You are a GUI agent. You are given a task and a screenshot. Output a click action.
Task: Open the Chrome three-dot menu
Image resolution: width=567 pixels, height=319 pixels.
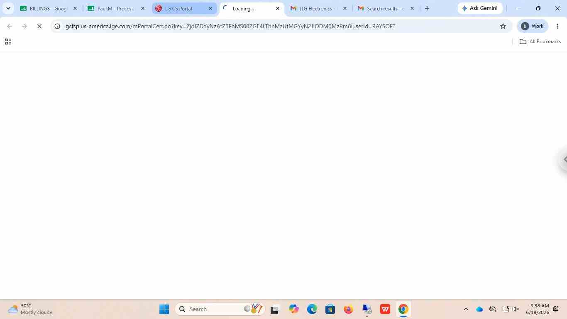[x=557, y=26]
